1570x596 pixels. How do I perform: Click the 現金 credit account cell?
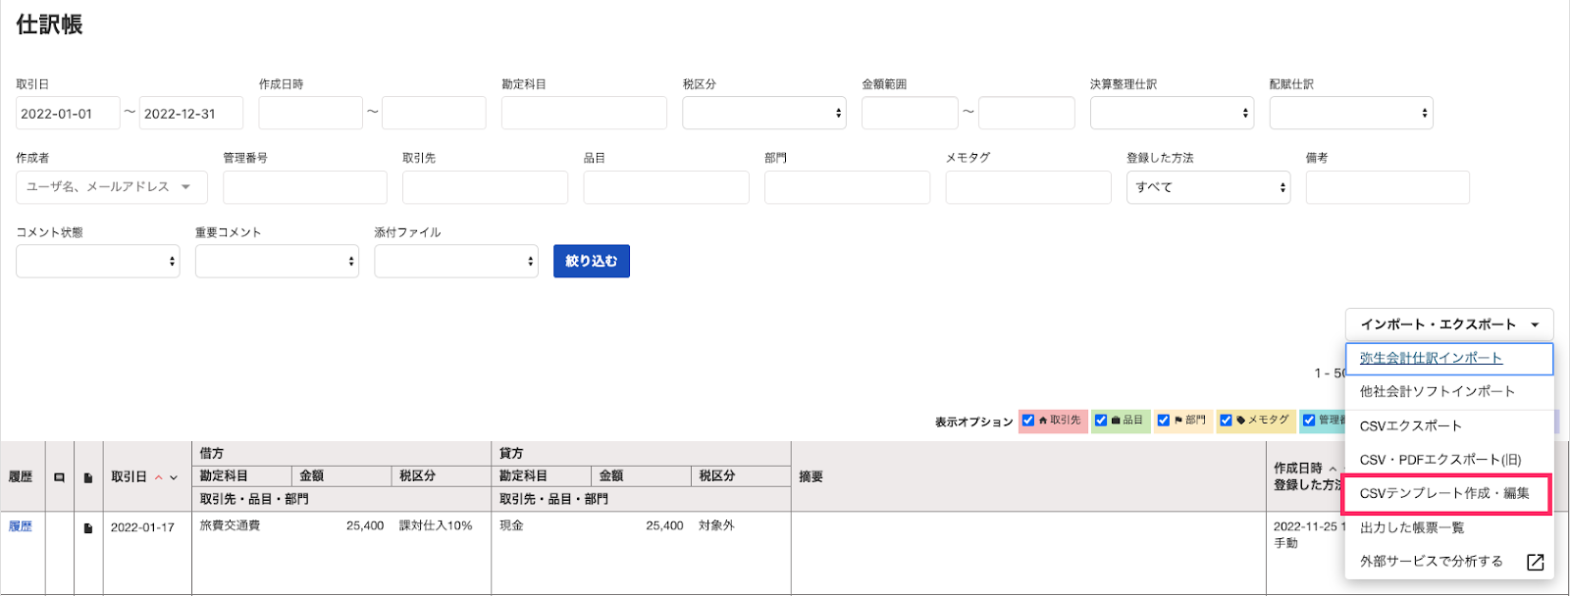coord(511,526)
